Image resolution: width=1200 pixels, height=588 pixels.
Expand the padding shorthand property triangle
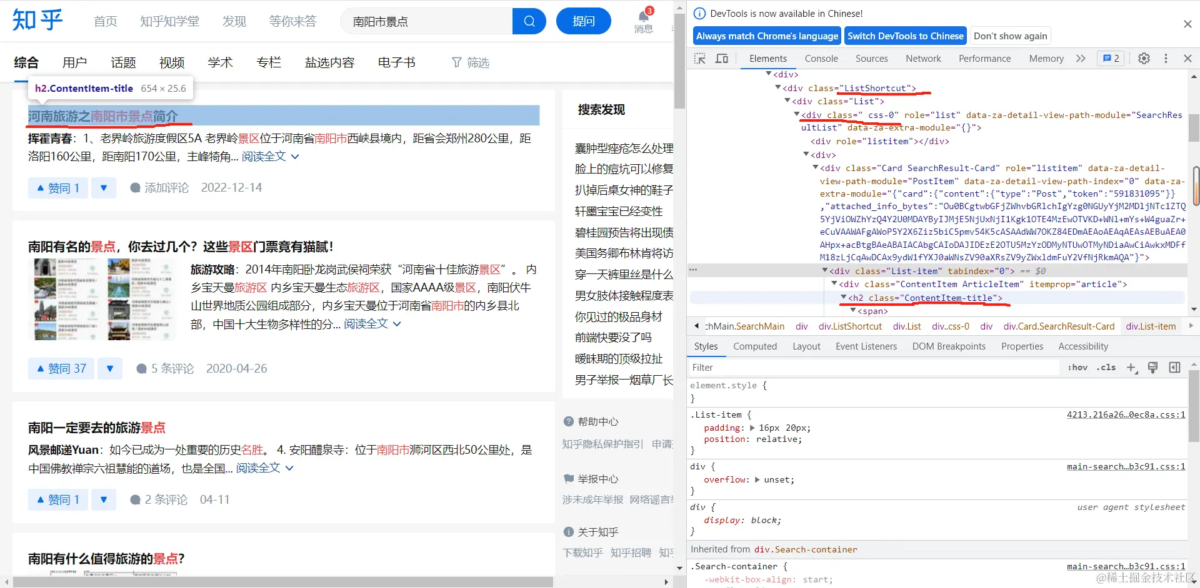pos(752,428)
